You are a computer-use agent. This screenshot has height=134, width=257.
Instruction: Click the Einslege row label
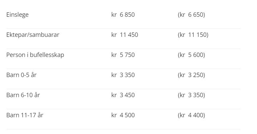(17, 15)
